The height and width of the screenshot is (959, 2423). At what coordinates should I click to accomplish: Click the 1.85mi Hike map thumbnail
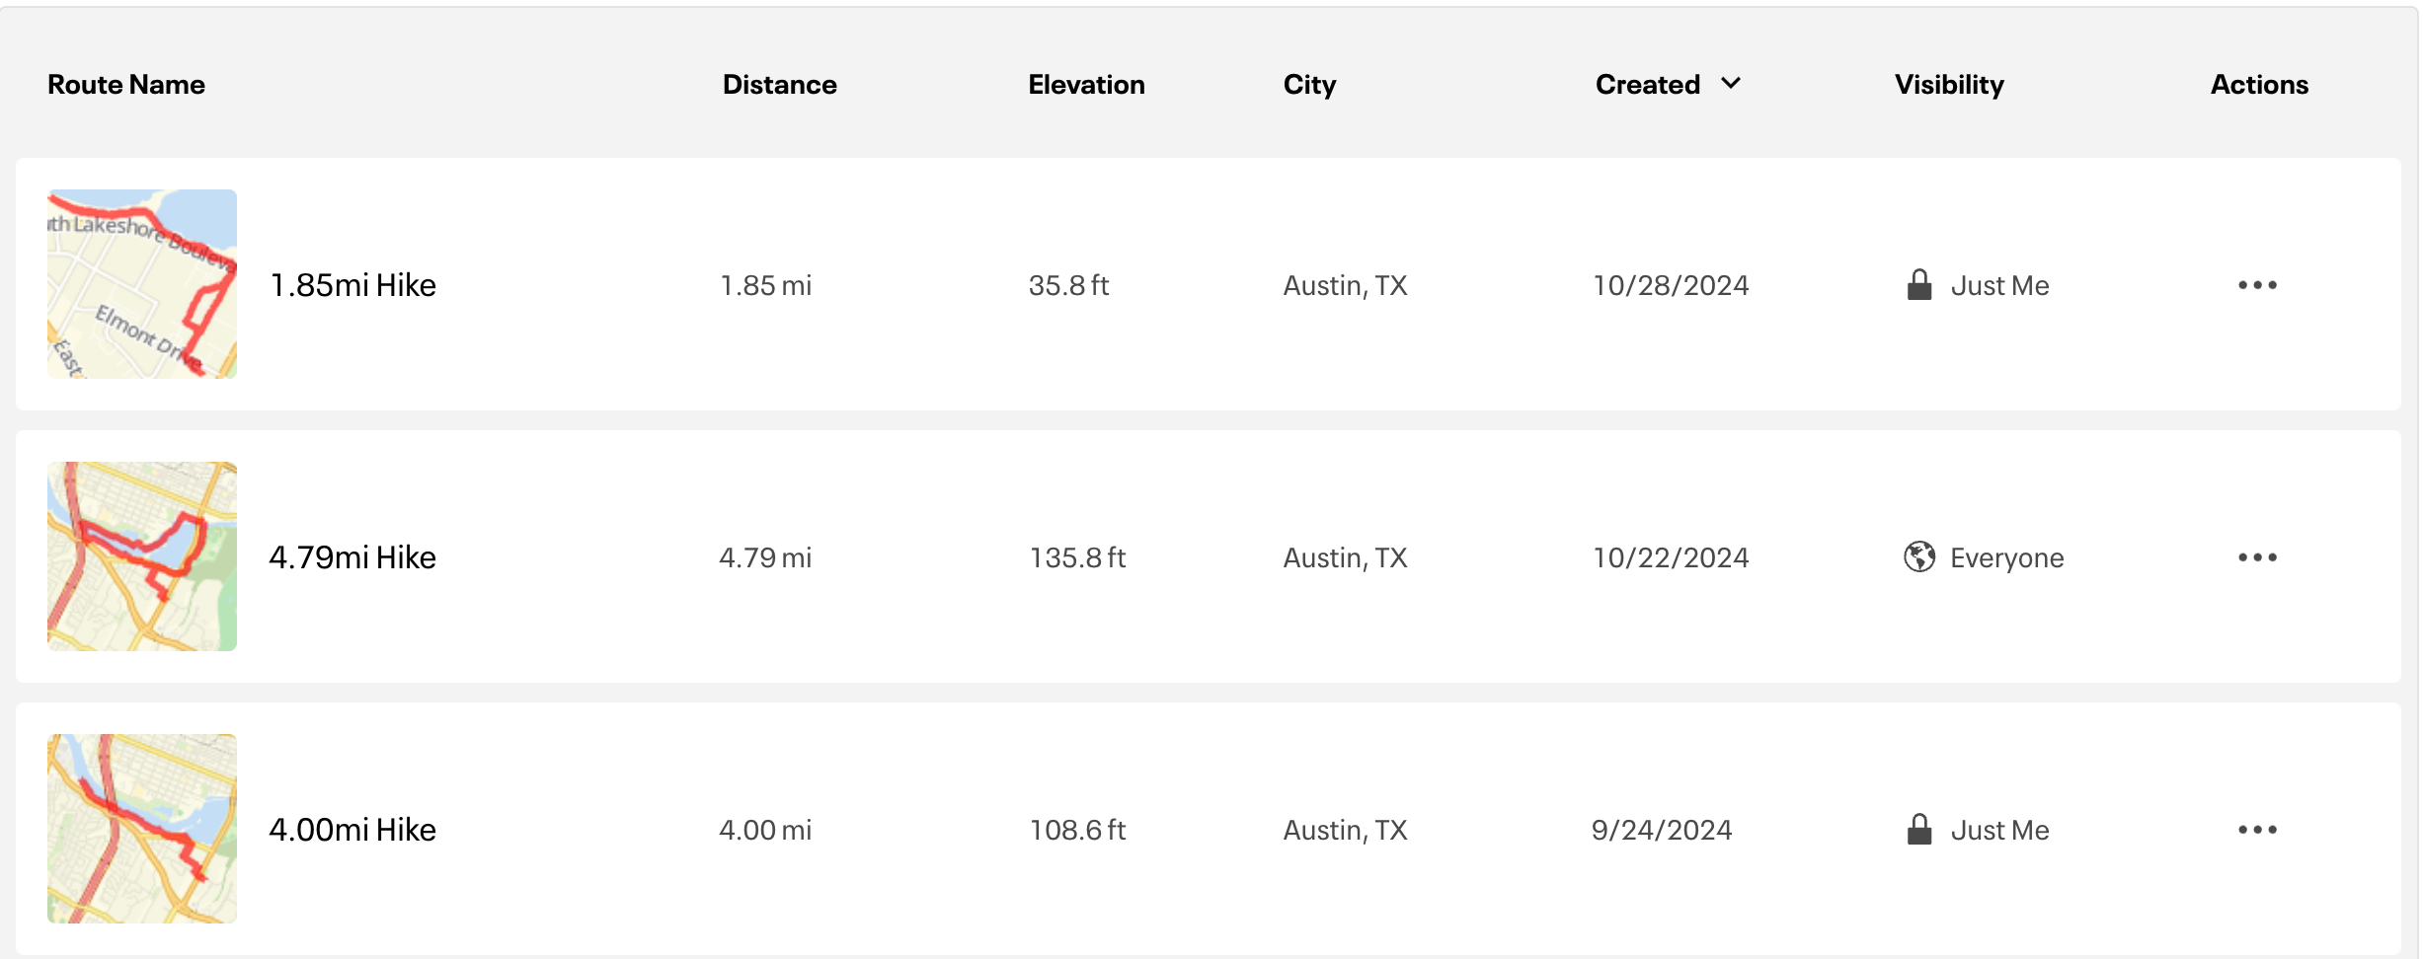pyautogui.click(x=142, y=284)
